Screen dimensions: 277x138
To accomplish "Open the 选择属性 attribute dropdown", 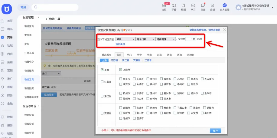I will 166,39.
